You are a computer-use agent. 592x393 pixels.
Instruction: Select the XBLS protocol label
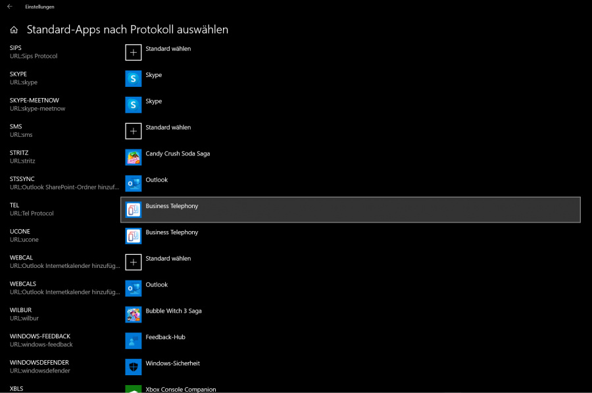(x=16, y=388)
